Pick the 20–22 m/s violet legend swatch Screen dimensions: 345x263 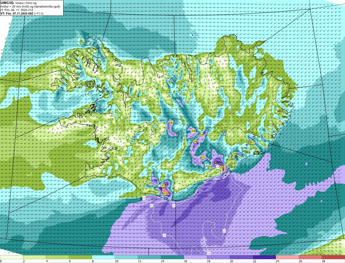(241, 257)
